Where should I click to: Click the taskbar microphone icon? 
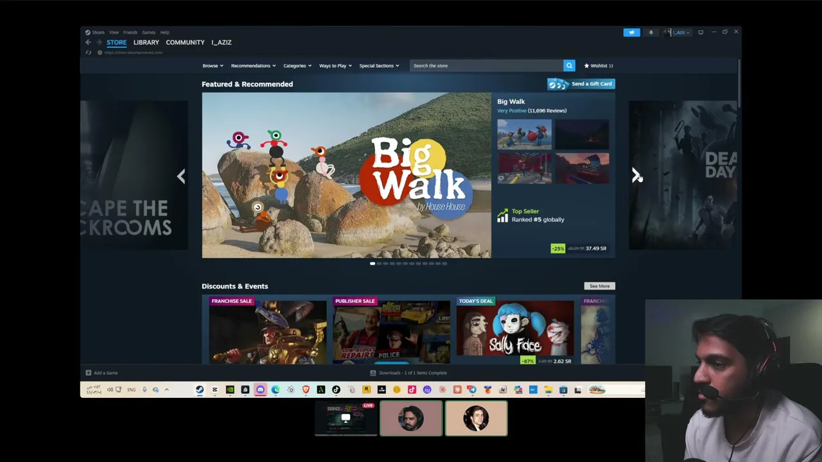coord(144,389)
